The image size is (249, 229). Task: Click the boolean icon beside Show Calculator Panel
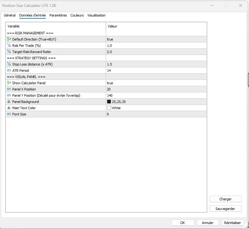(x=9, y=83)
